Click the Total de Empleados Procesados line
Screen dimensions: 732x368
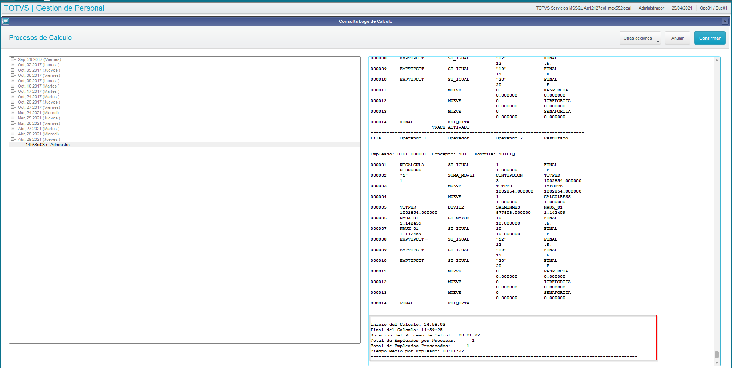tap(420, 346)
